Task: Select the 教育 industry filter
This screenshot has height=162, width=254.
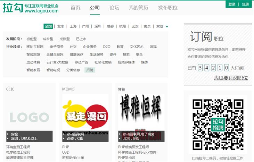Action: 120,47
